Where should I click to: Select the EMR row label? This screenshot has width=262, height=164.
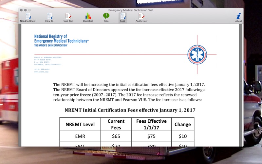pyautogui.click(x=80, y=136)
